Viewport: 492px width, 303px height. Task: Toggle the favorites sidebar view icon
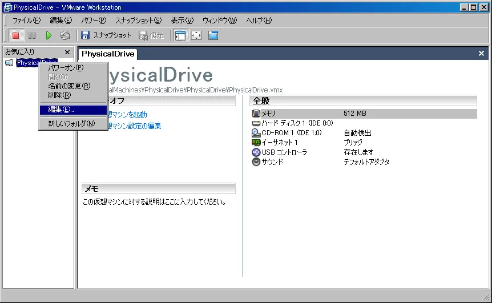tap(180, 35)
